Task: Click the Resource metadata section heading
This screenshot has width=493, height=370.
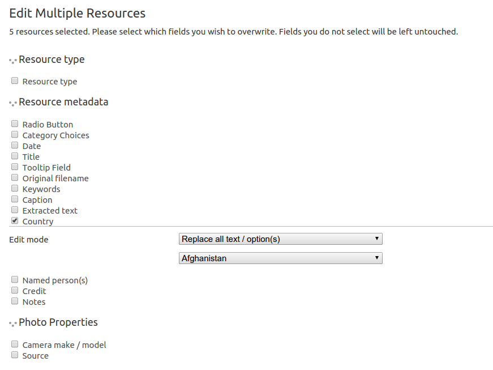Action: coord(63,102)
